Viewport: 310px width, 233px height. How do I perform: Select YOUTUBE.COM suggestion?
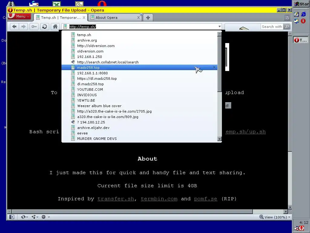139,89
